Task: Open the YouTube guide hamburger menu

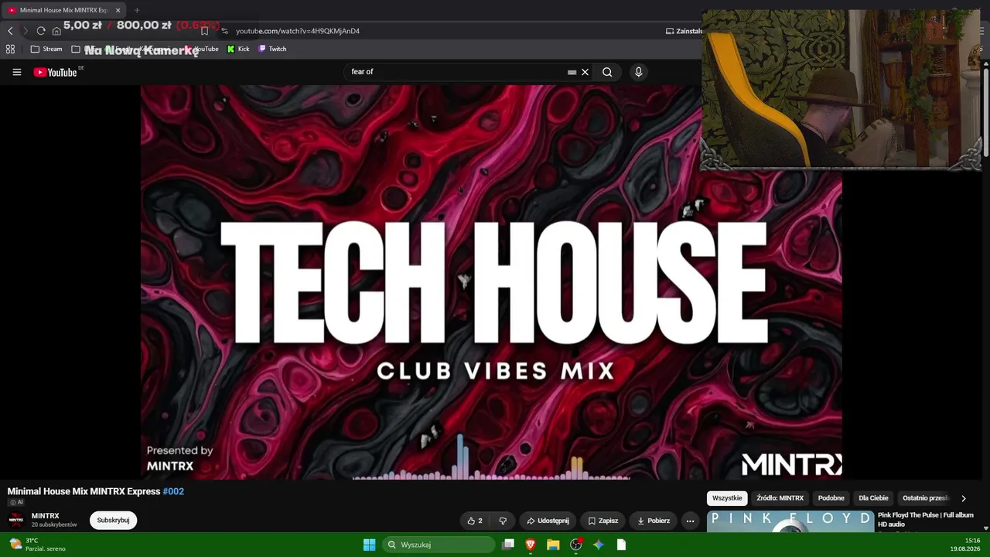Action: (16, 72)
